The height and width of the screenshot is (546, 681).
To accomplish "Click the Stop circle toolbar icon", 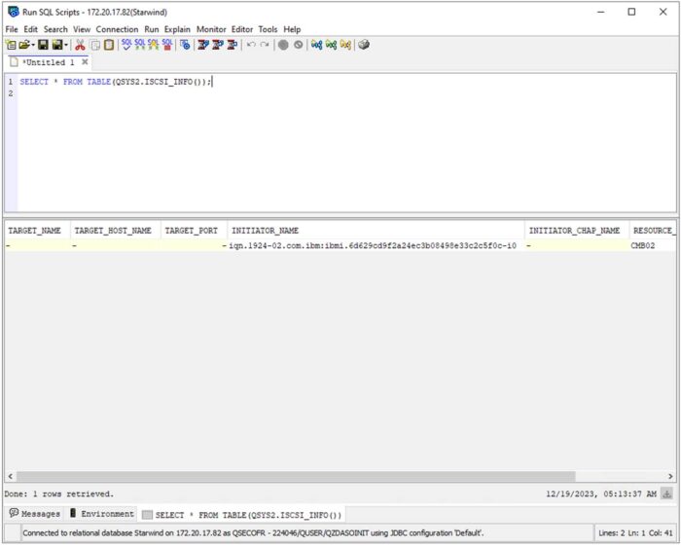I will 283,45.
